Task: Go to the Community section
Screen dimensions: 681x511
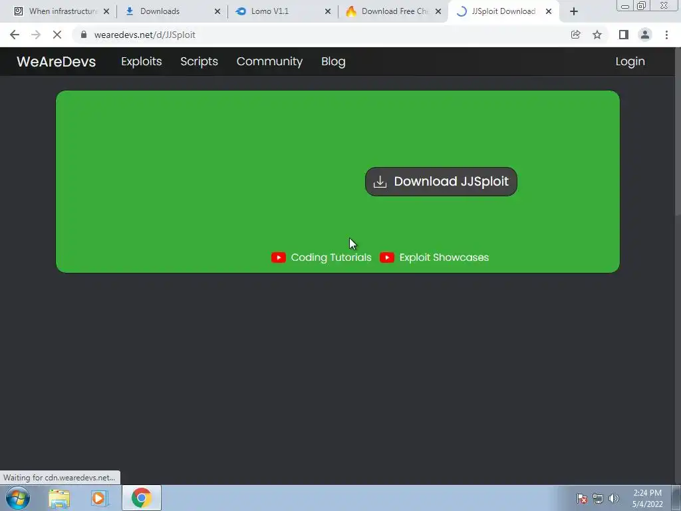Action: (269, 61)
